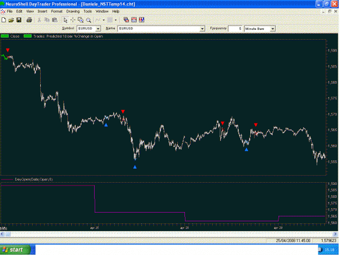Click the app icon beside File menu
The image size is (340, 255).
[x=3, y=11]
